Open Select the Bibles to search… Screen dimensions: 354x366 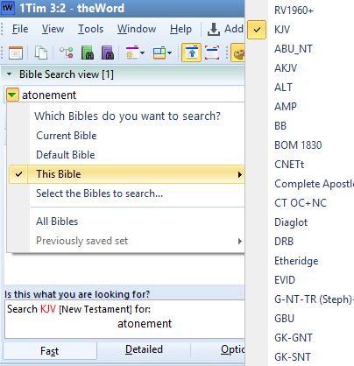pyautogui.click(x=99, y=194)
